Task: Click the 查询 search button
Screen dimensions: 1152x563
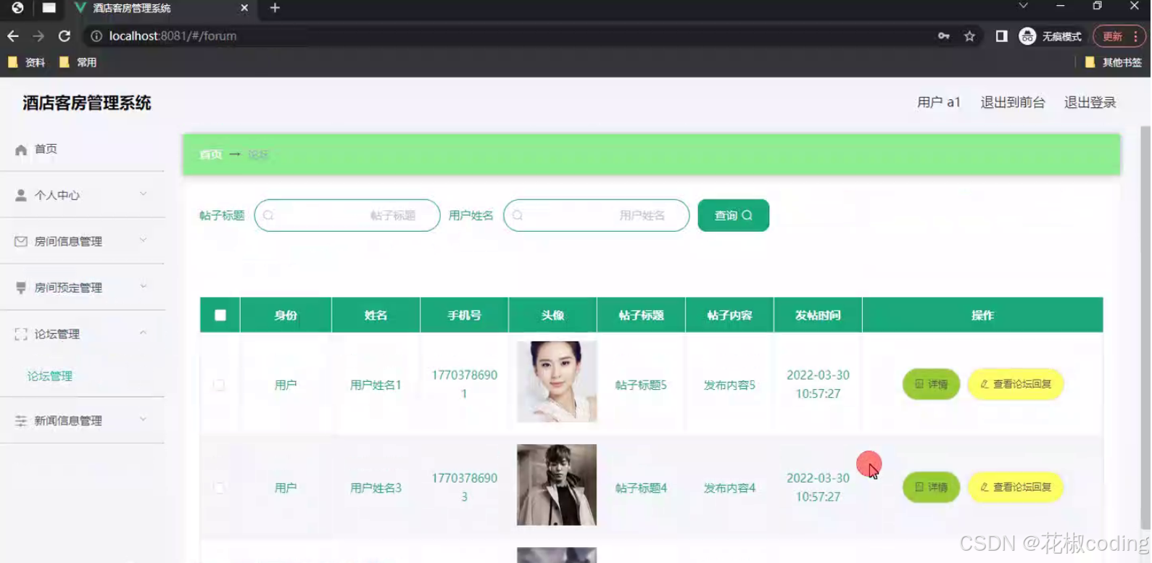Action: [733, 215]
